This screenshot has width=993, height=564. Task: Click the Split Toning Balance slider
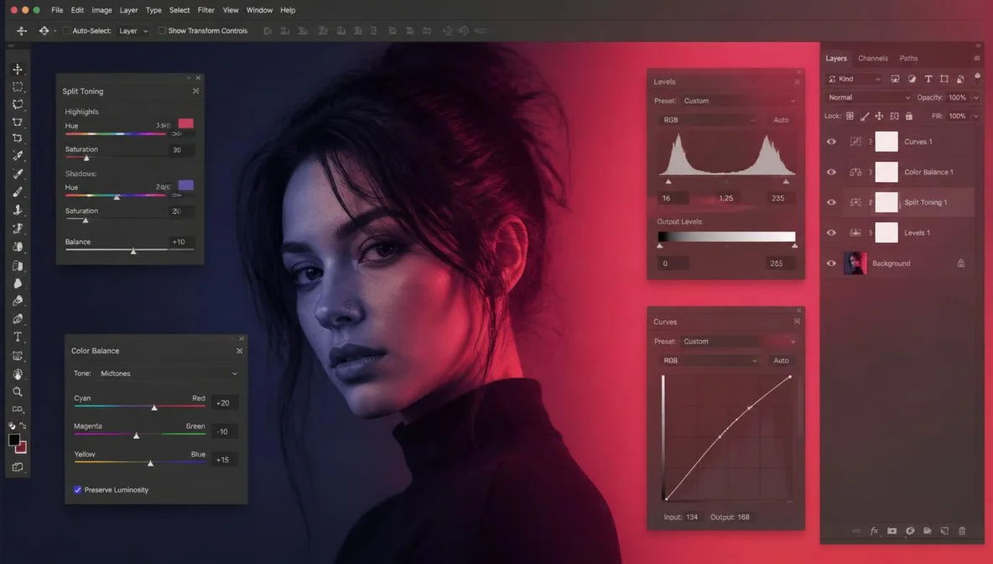129,250
